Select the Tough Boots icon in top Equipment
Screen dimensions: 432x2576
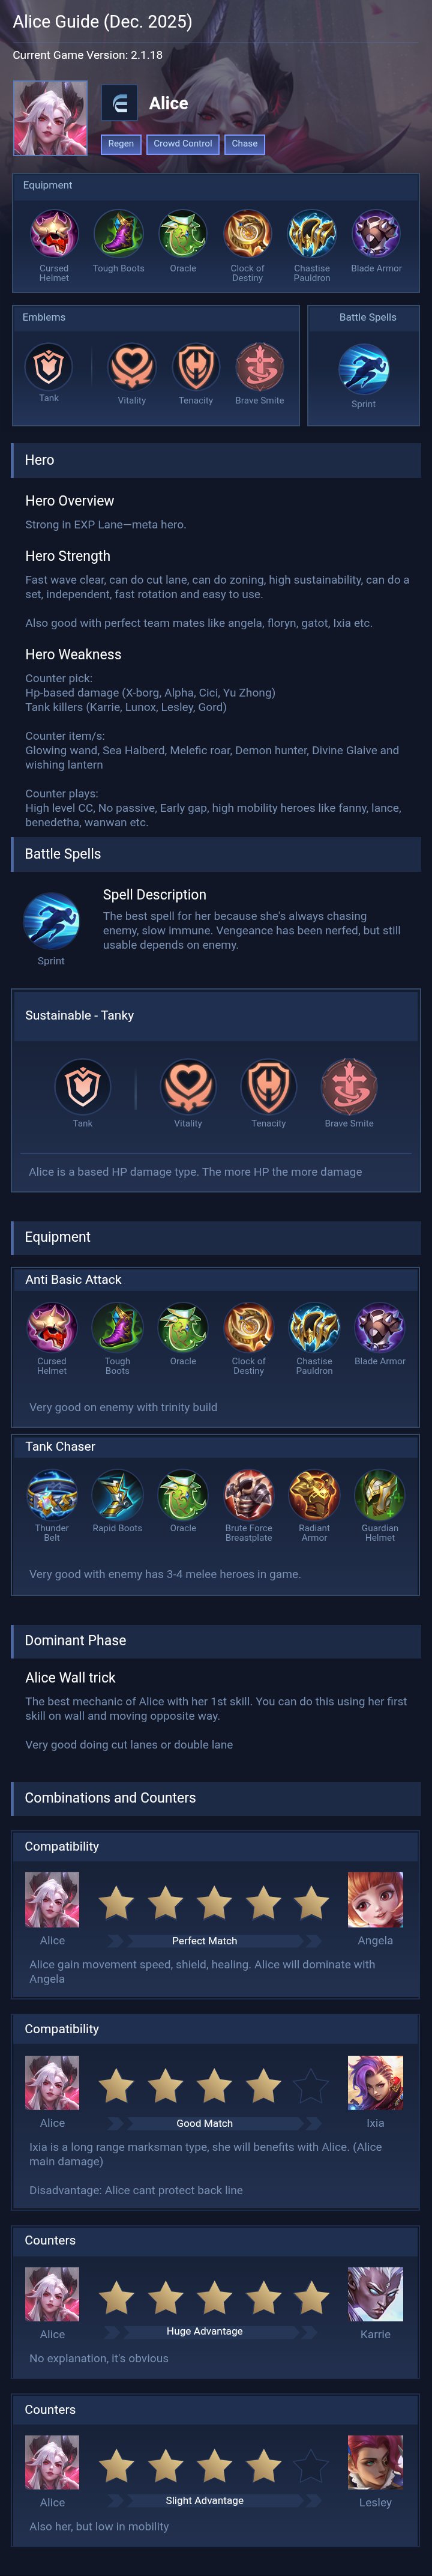(118, 234)
